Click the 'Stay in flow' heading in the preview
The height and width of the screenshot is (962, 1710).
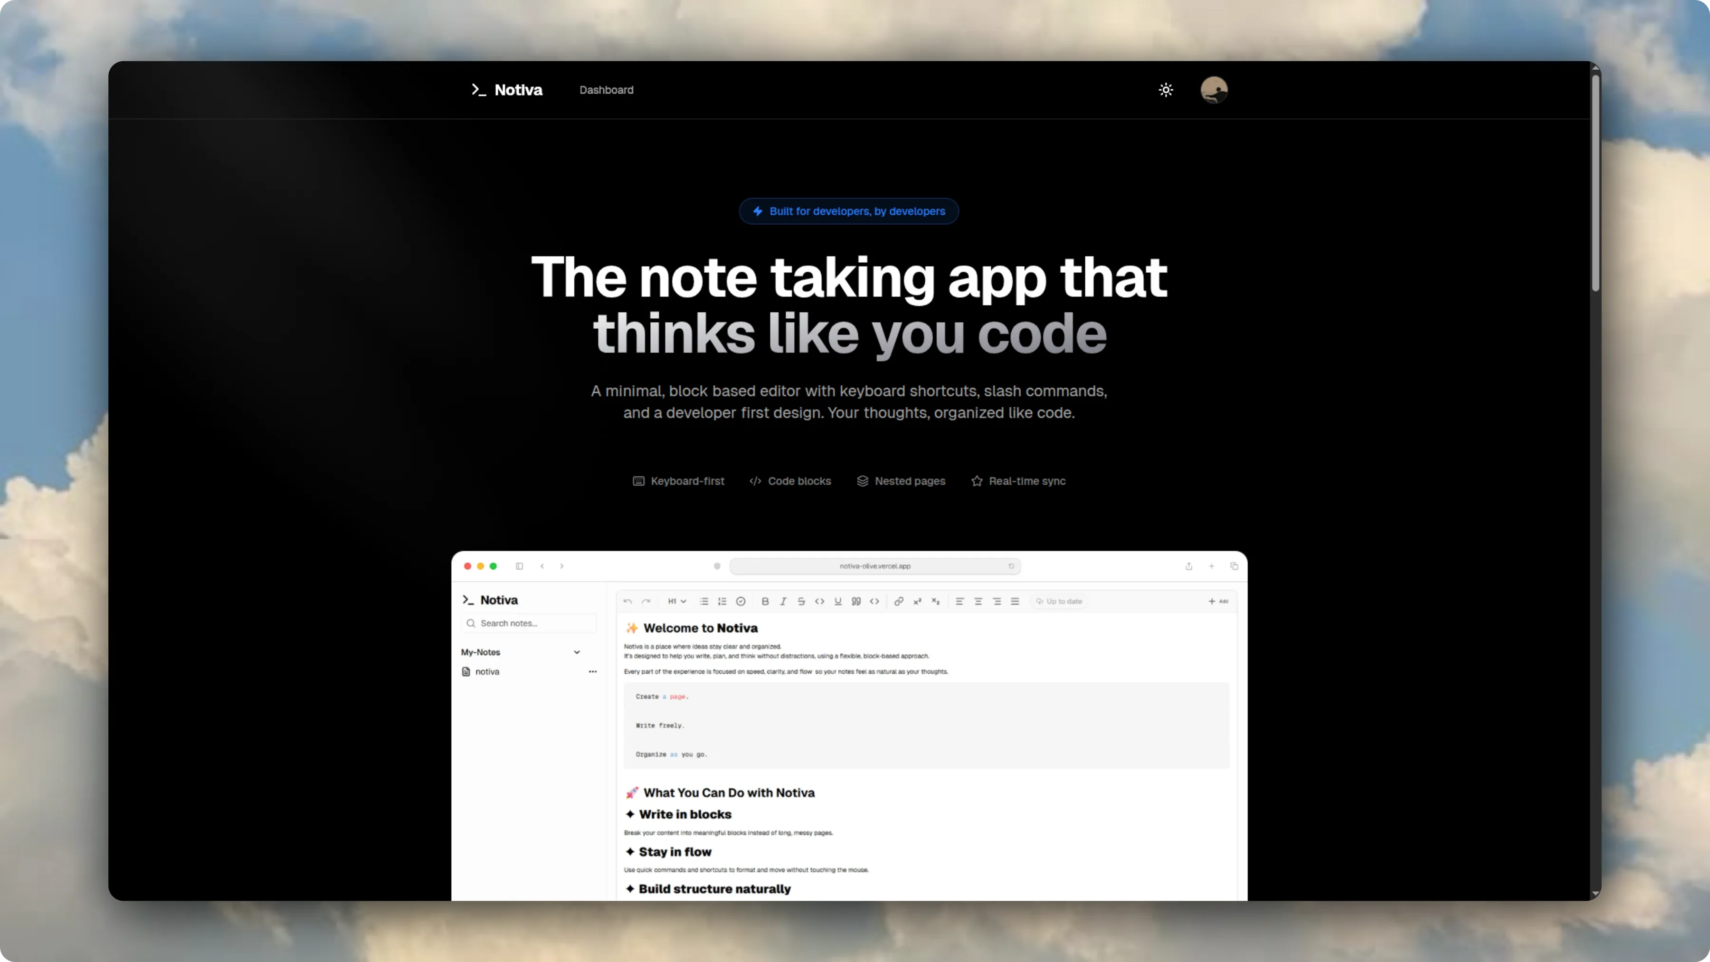[668, 852]
